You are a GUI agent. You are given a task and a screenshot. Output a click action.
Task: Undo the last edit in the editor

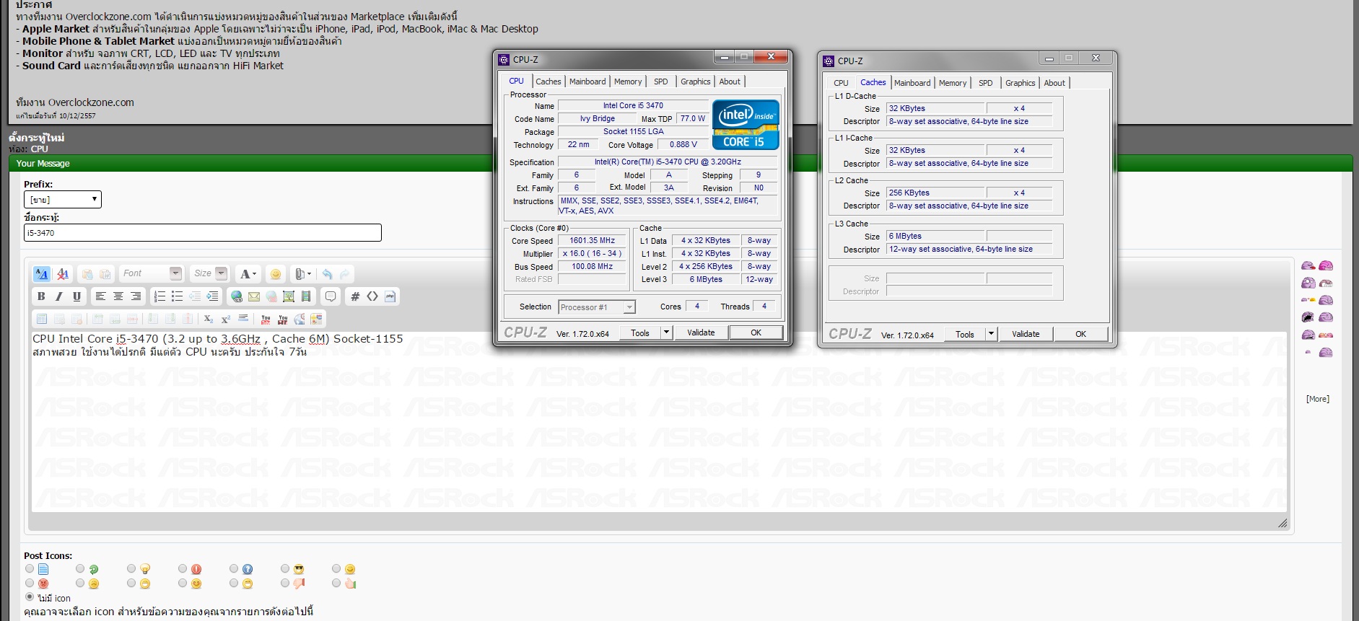[327, 274]
